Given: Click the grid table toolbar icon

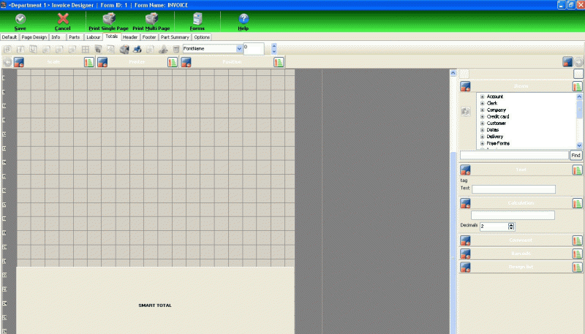Looking at the screenshot, I should pyautogui.click(x=86, y=49).
